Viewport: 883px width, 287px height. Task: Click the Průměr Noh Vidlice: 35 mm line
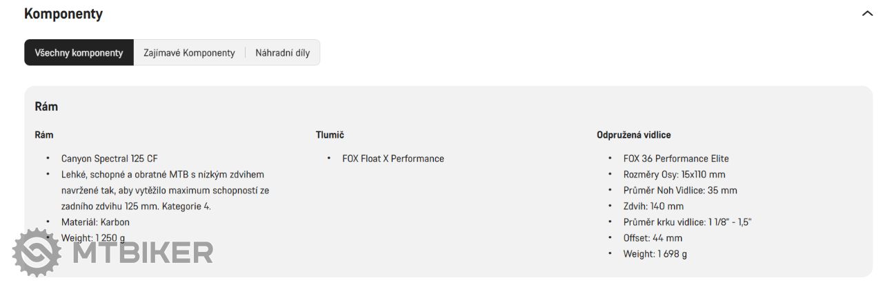pos(680,190)
